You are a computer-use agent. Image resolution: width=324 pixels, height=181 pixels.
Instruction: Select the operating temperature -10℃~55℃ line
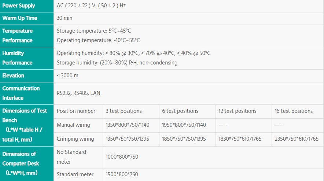pos(98,40)
